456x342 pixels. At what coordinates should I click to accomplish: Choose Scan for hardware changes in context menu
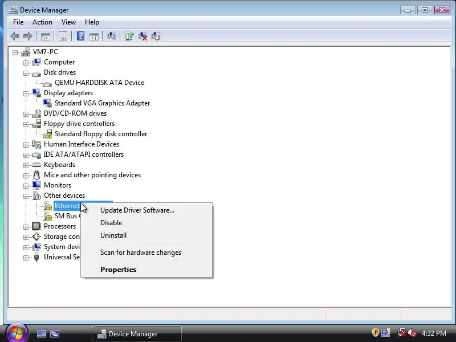click(146, 253)
